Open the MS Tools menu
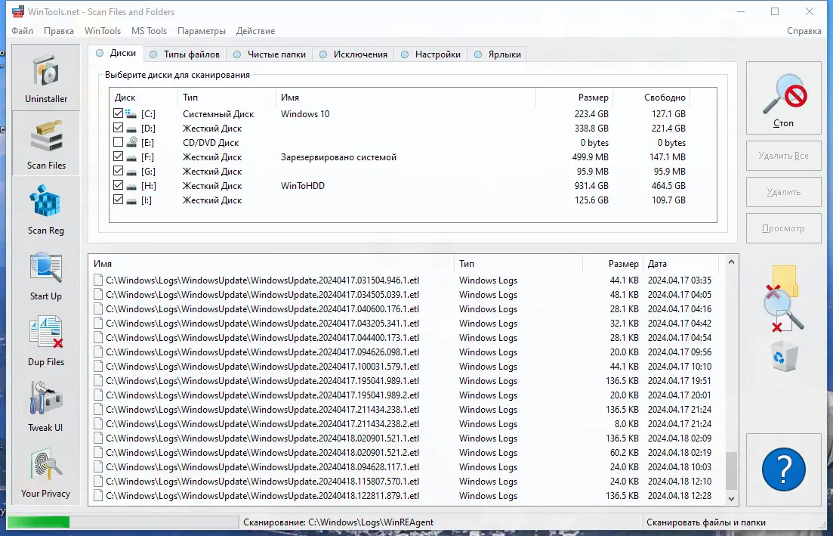Screen dimensions: 833x536 [x=149, y=31]
